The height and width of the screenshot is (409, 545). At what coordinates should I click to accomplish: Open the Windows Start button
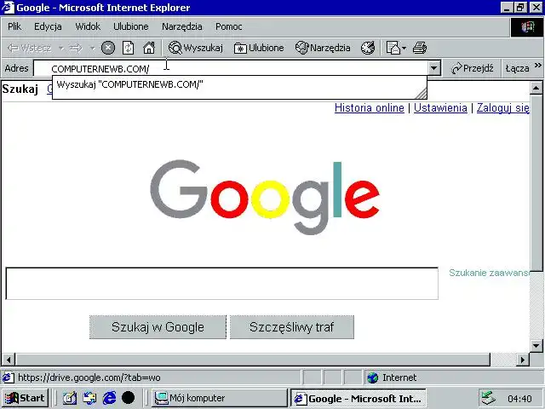[x=25, y=398]
